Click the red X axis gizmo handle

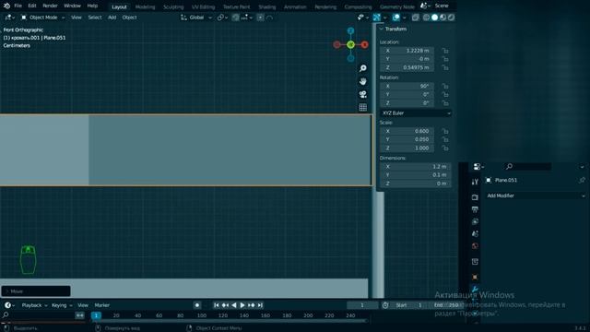coord(365,45)
